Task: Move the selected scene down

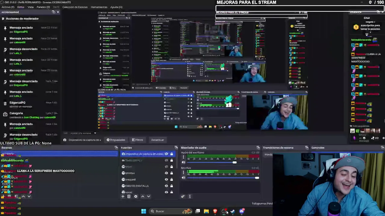Action: click(29, 196)
